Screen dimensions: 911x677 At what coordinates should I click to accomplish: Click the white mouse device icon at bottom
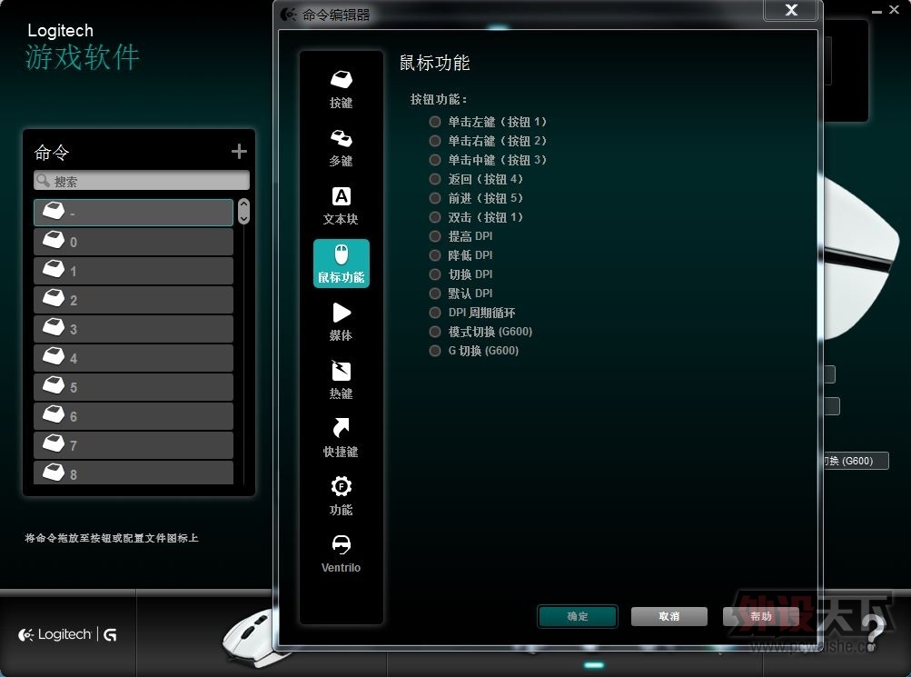click(x=250, y=638)
